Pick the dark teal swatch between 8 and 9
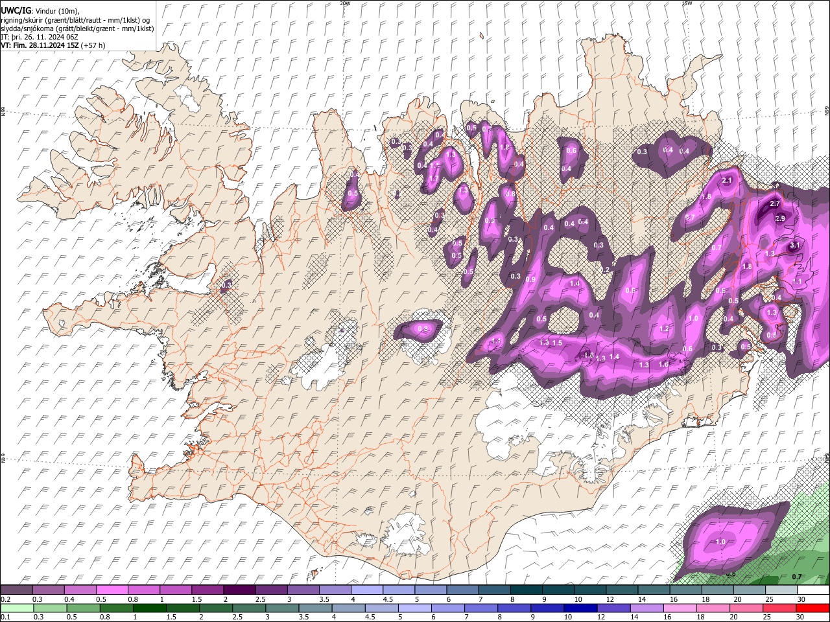 click(x=527, y=590)
